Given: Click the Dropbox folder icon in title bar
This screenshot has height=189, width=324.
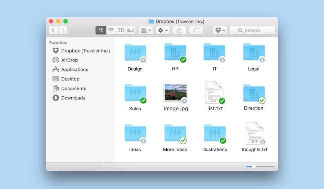Looking at the screenshot, I should [x=151, y=21].
